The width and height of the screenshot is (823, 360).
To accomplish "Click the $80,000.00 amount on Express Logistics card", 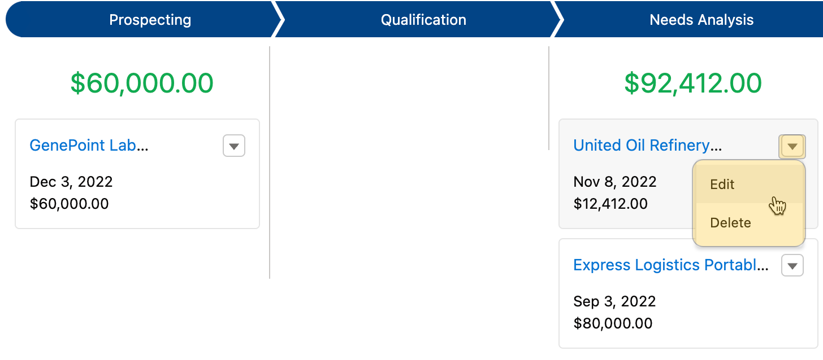I will pos(613,323).
